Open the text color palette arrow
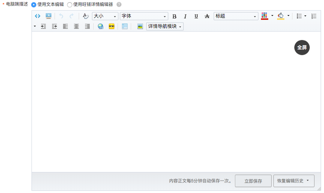324x193 pixels. pyautogui.click(x=272, y=16)
